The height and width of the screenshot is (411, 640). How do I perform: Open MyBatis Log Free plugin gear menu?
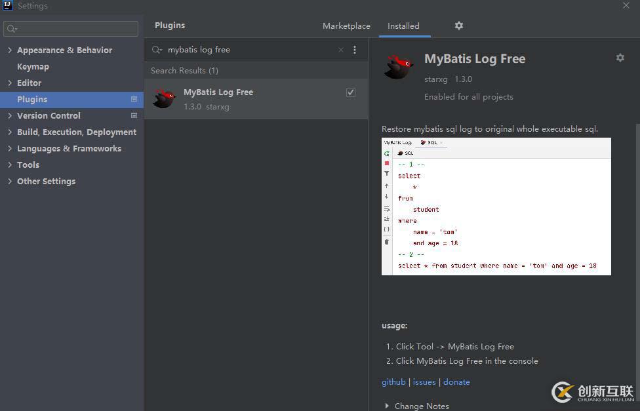click(620, 58)
